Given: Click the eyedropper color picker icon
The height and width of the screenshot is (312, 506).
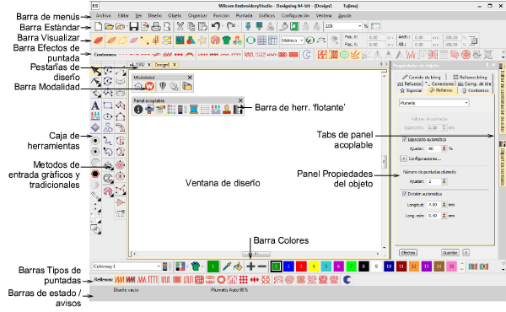Looking at the screenshot, I should [x=227, y=266].
